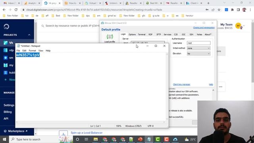Open Notepad File menu

[x=18, y=50]
